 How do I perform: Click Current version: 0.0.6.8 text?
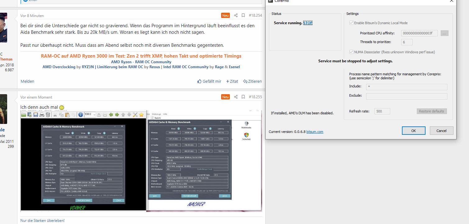[287, 132]
